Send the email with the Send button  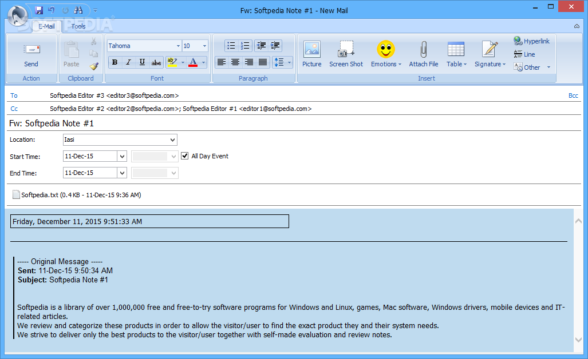(x=31, y=54)
